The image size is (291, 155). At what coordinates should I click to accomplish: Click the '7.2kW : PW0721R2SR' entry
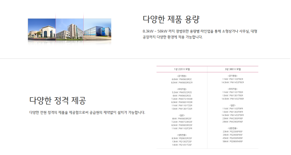click(182, 99)
